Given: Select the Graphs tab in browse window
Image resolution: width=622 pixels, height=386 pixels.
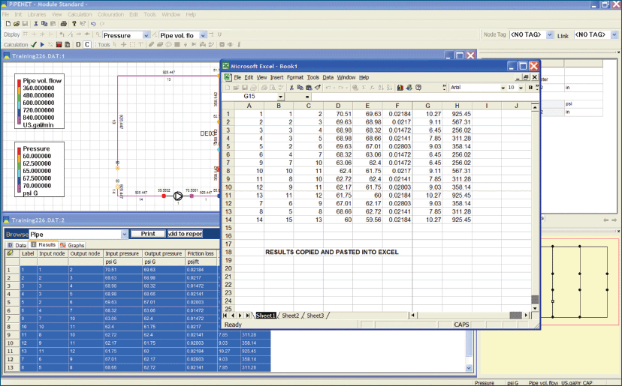Looking at the screenshot, I should 72,245.
